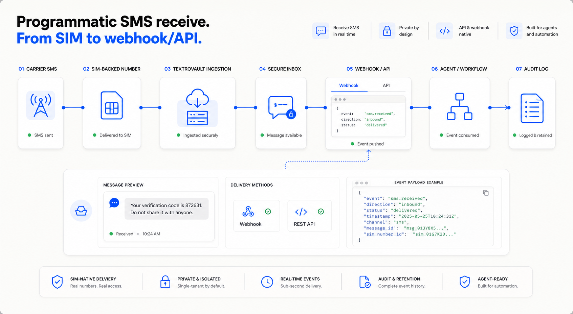Click the "Delivered to SIM" status
This screenshot has width=573, height=314.
(112, 135)
